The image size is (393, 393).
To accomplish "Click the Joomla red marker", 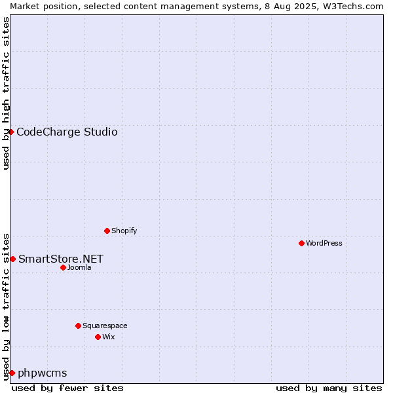I will 63,268.
